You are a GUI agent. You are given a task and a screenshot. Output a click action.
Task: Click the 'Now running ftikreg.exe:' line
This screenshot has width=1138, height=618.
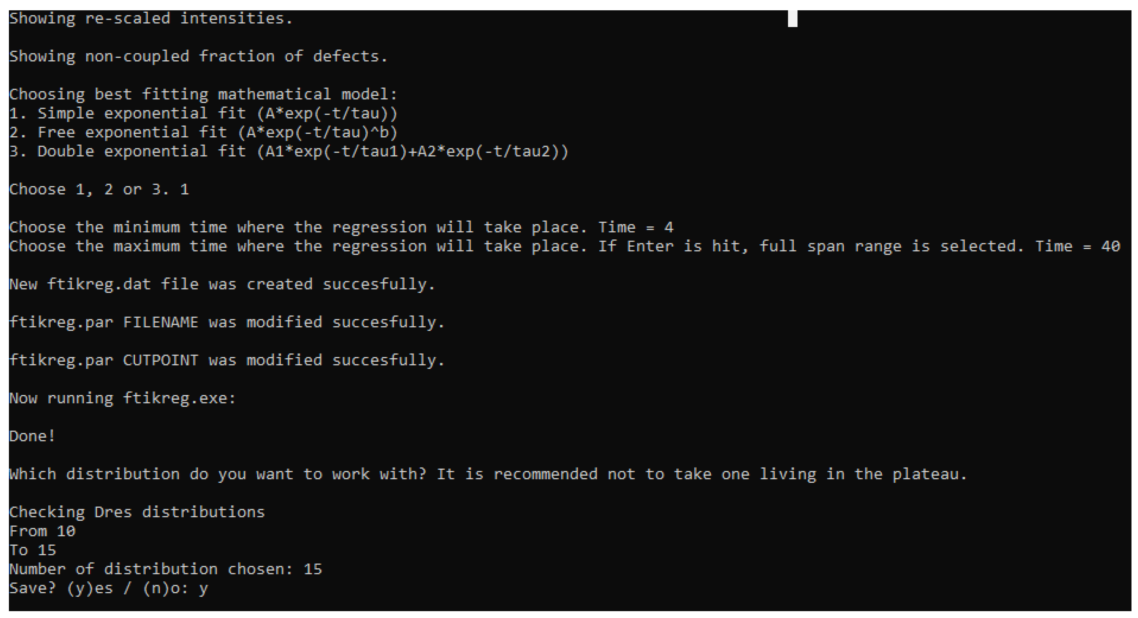point(122,398)
